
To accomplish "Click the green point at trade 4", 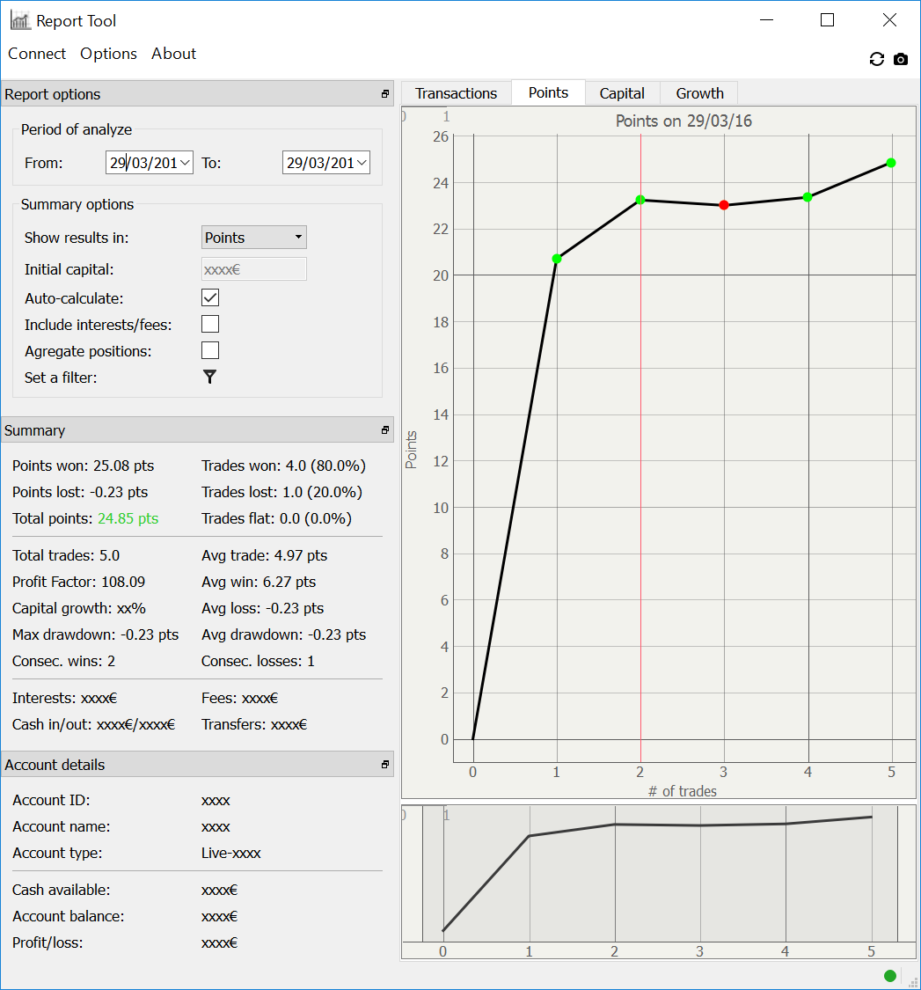I will [808, 198].
